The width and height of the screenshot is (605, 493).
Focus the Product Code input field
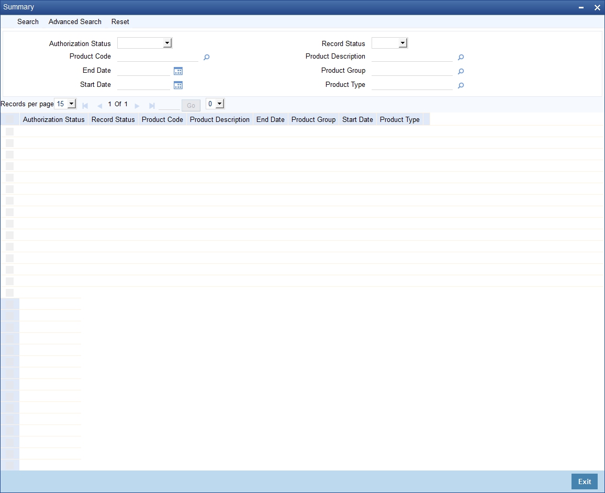[x=158, y=57]
